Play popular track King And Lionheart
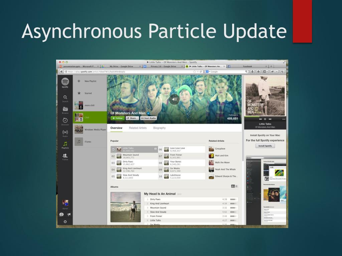This screenshot has width=342, height=256. click(x=134, y=170)
